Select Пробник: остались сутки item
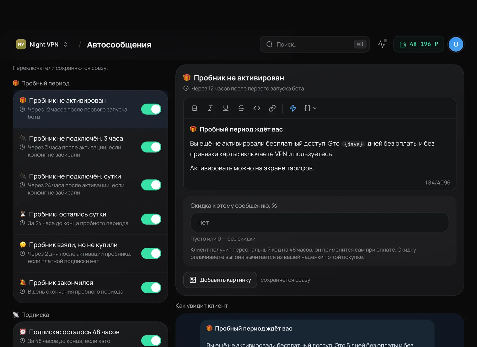This screenshot has width=477, height=347. [90, 219]
